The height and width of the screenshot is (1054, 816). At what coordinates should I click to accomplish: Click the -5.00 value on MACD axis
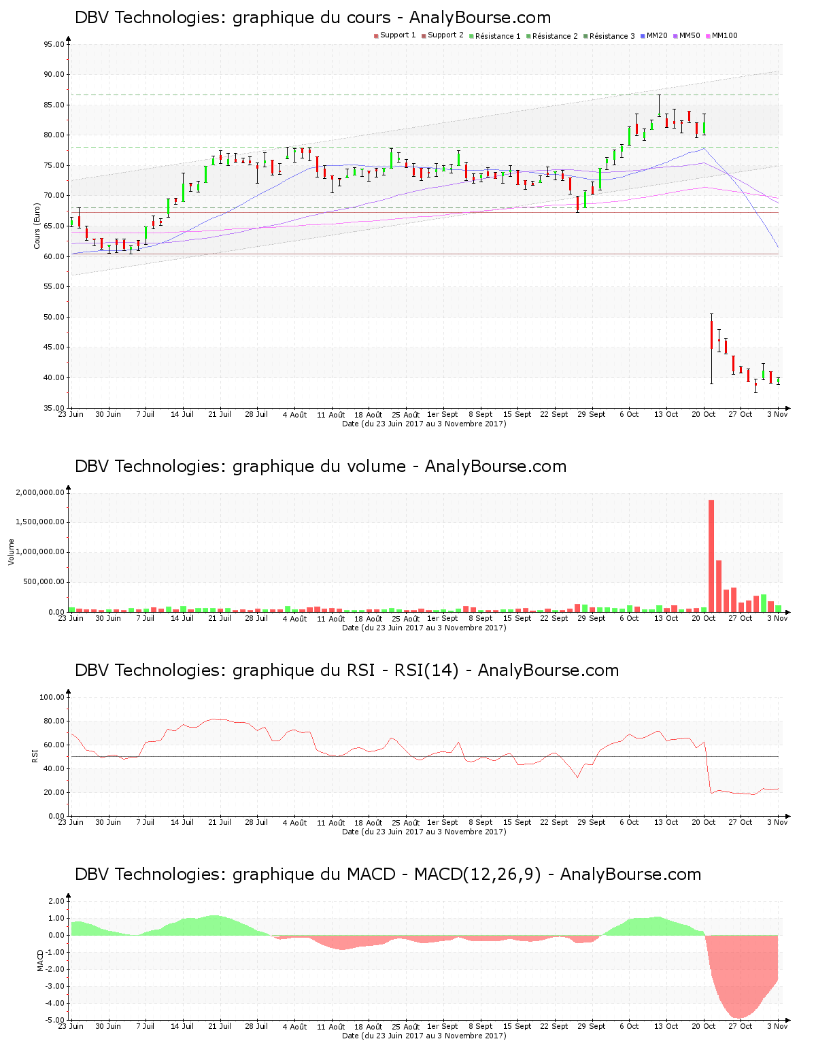click(54, 1020)
